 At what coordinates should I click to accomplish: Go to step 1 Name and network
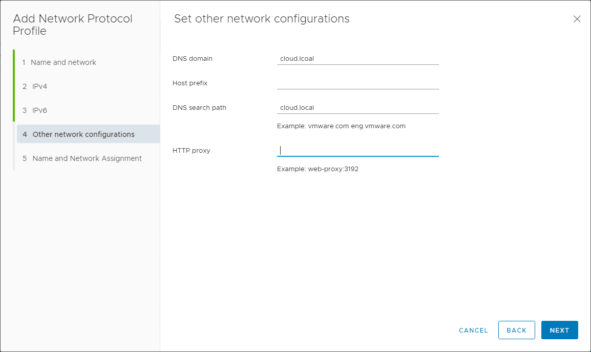click(64, 62)
